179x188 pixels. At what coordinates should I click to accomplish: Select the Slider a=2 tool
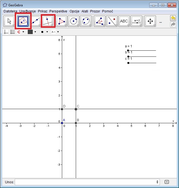click(x=136, y=21)
